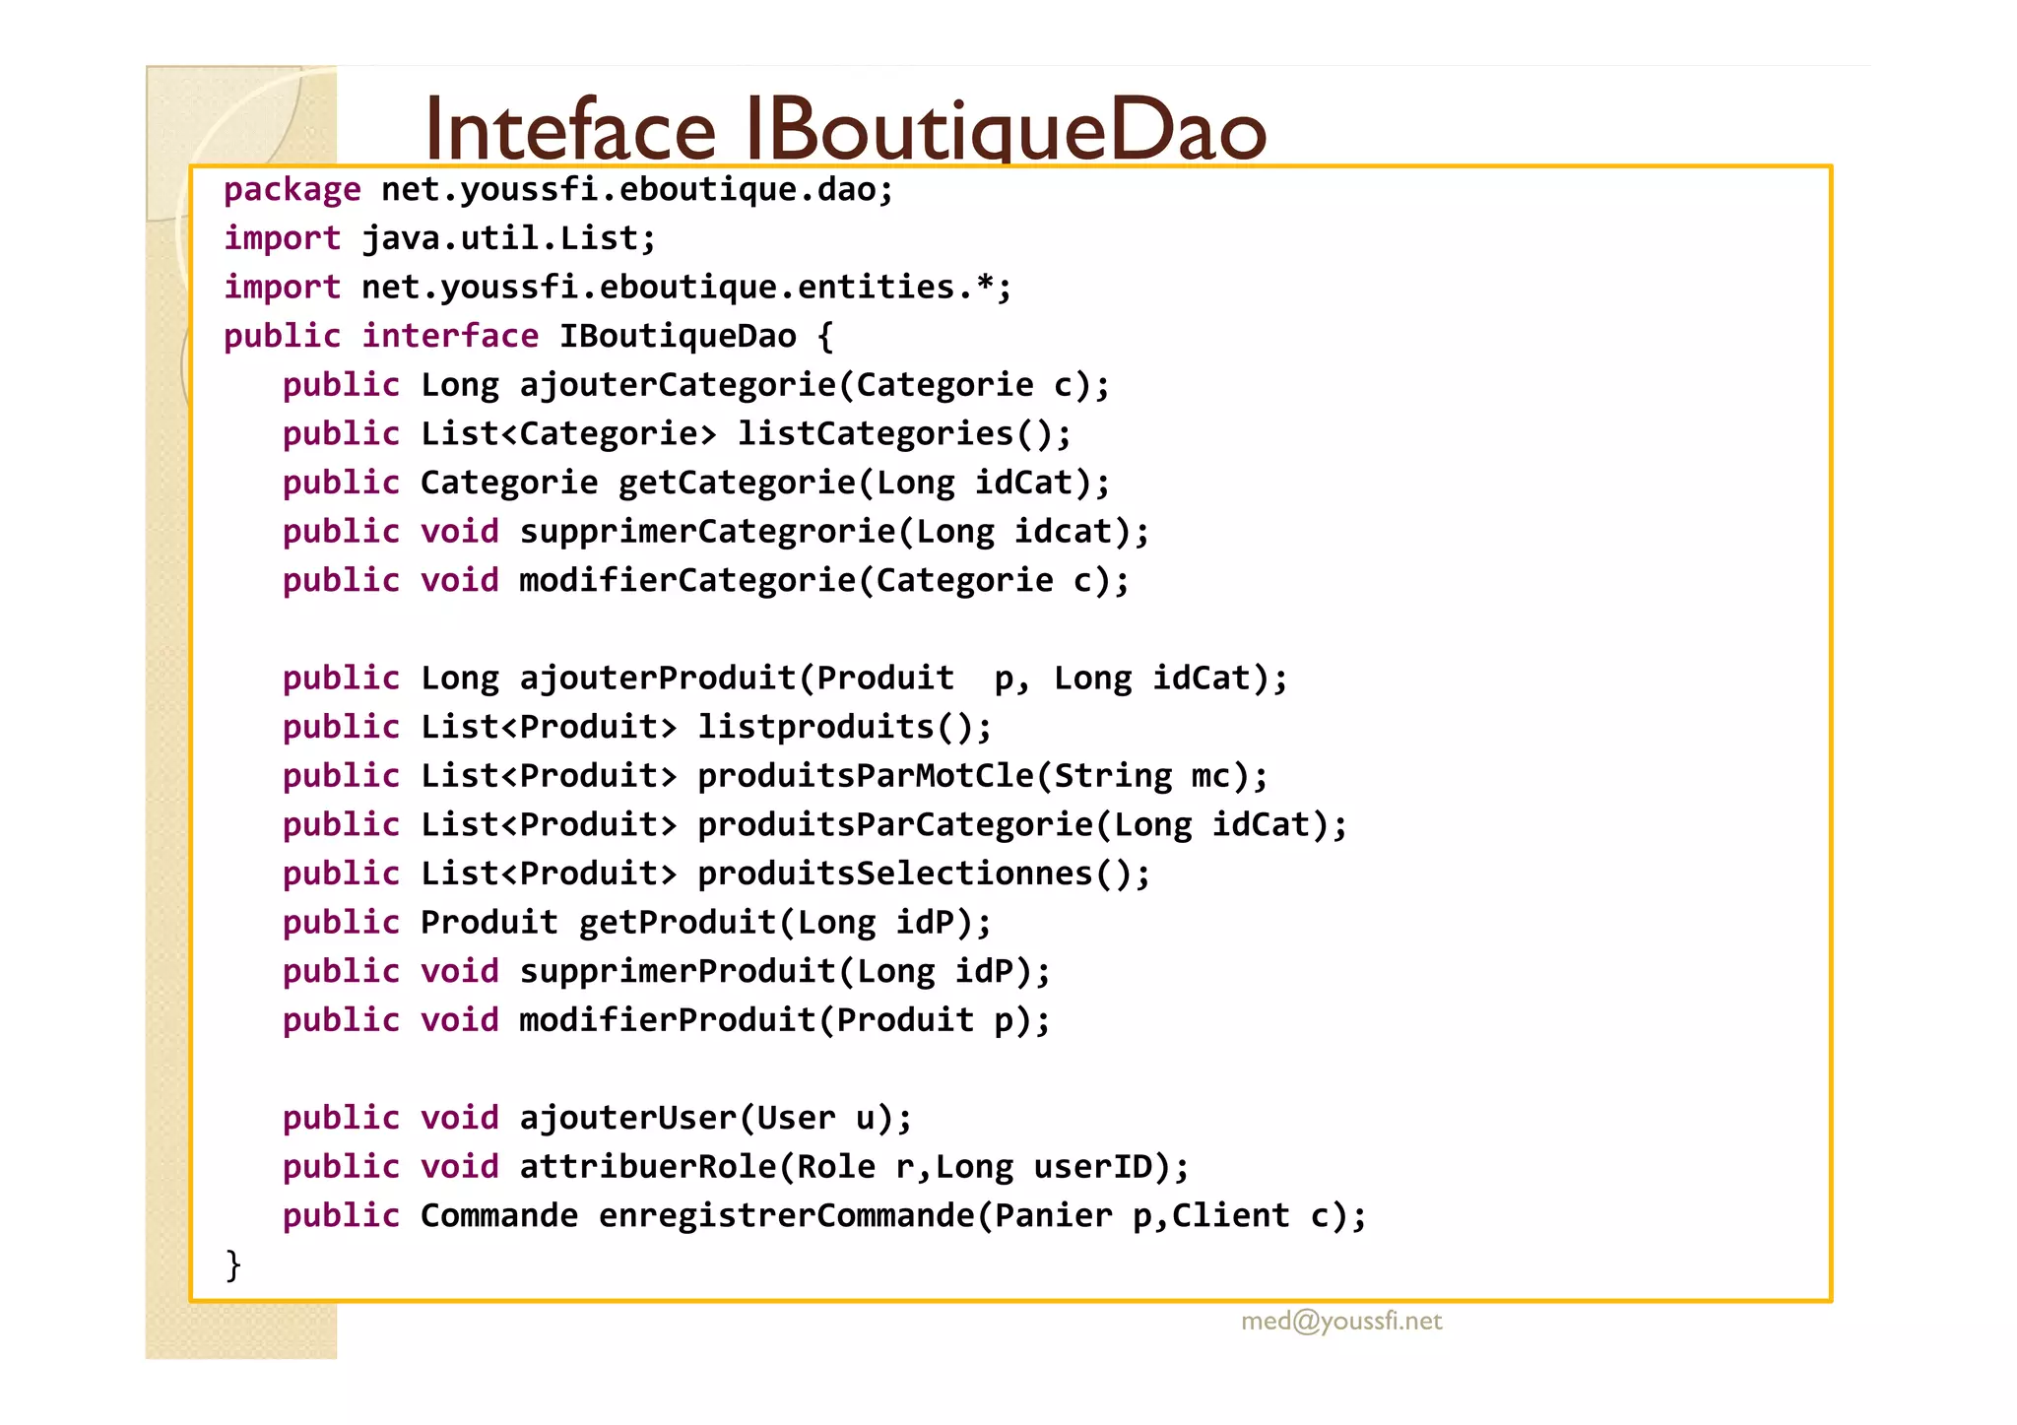The height and width of the screenshot is (1425, 2017).
Task: Select the modifierCategorie(Categorie c) line
Action: click(706, 580)
